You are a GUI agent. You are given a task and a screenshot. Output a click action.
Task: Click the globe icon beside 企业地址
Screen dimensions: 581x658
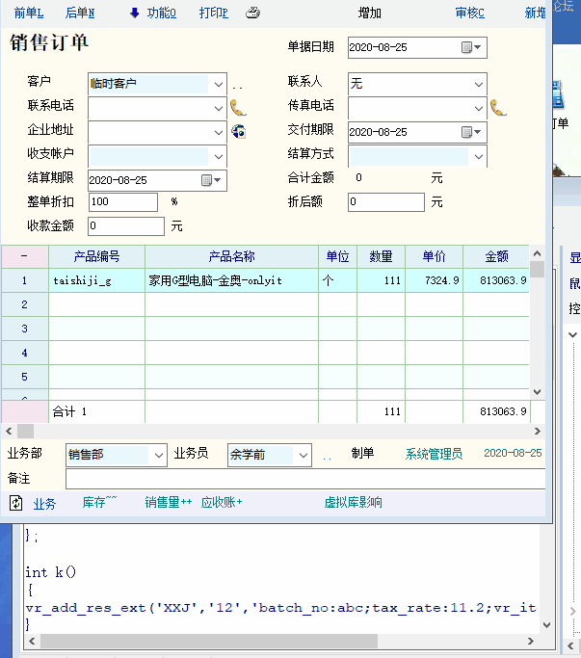(x=238, y=131)
